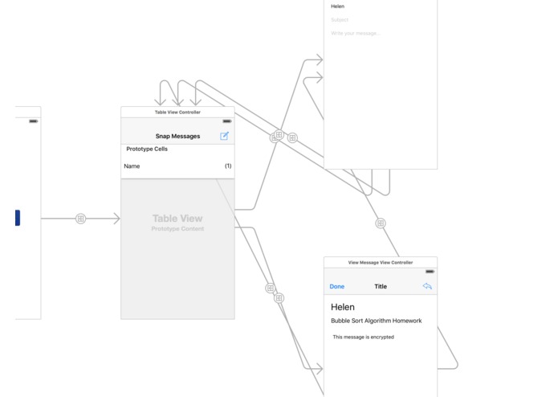Select the Prototype Cells label

[147, 149]
